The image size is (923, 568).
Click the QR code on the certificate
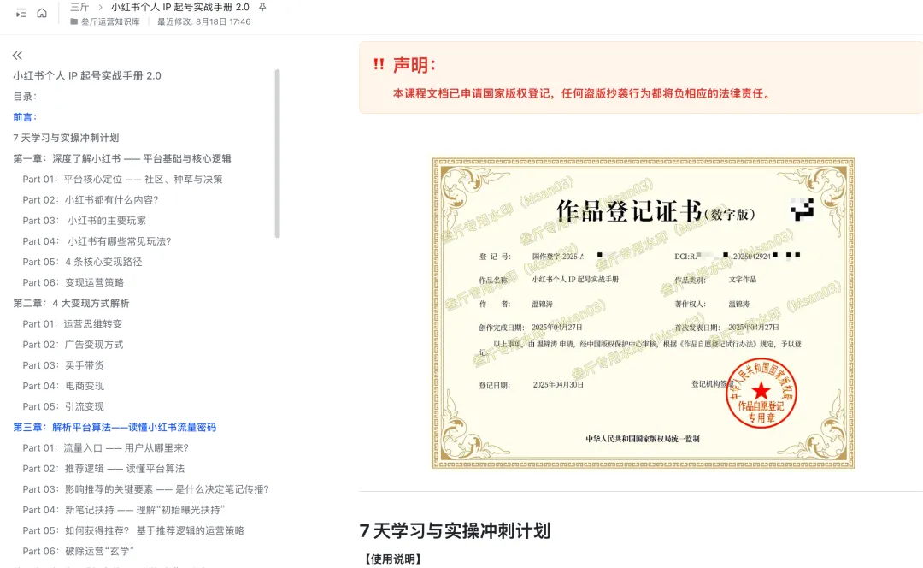pyautogui.click(x=802, y=210)
